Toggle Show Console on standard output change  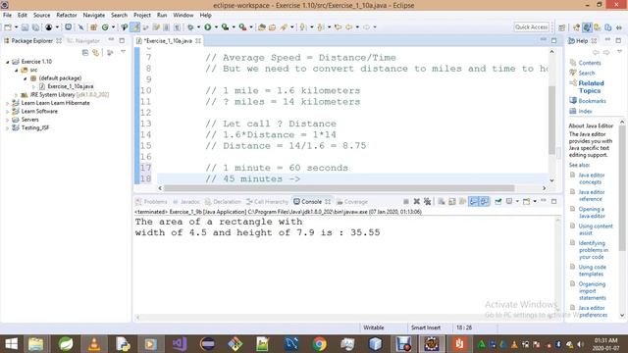point(473,201)
